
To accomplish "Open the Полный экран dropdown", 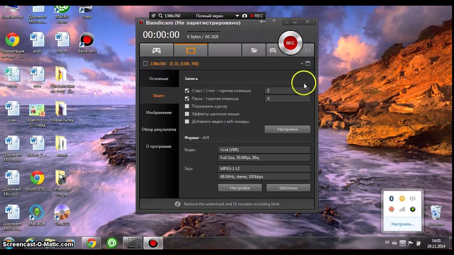I will coord(237,16).
